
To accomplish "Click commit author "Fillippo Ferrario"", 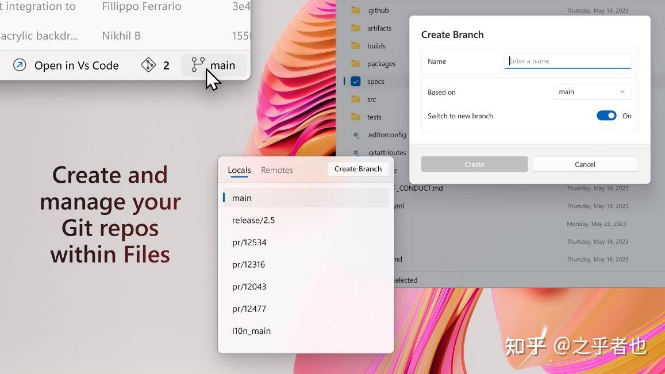I will tap(141, 6).
